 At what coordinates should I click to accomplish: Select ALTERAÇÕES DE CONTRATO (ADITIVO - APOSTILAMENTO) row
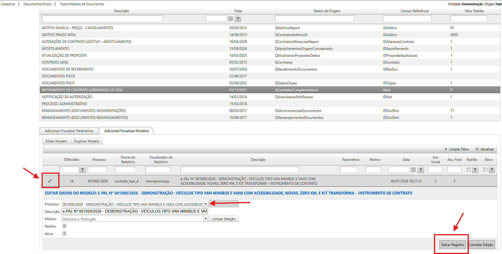pos(270,42)
